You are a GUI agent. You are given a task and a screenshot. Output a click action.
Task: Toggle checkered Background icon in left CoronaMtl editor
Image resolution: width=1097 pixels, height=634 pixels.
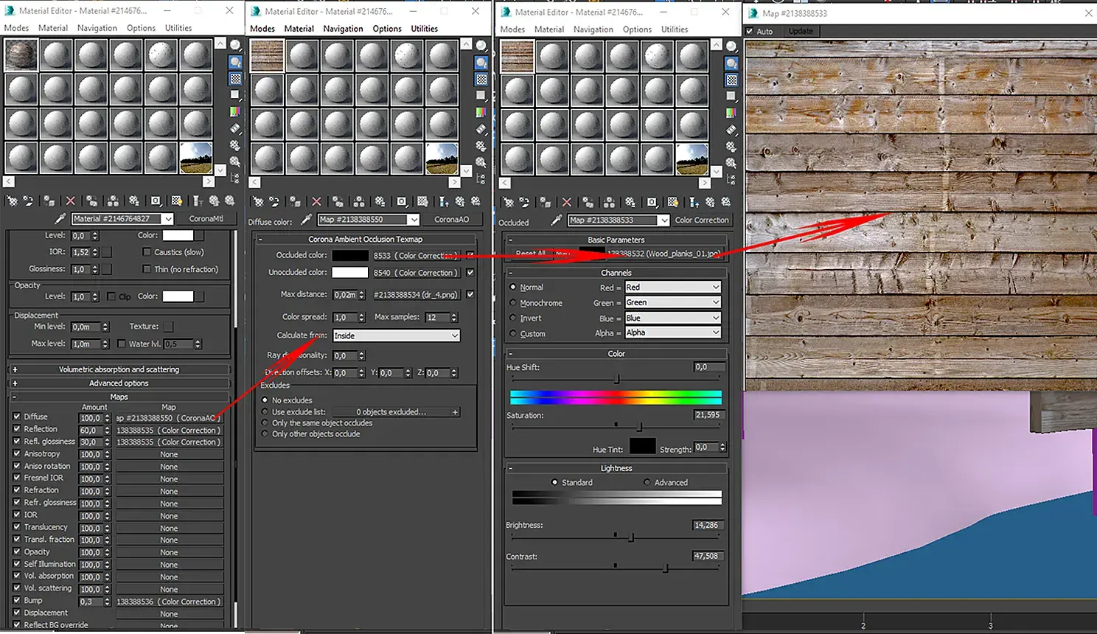click(235, 78)
